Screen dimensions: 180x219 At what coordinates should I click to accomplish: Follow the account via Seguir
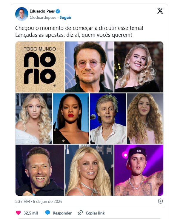click(66, 17)
